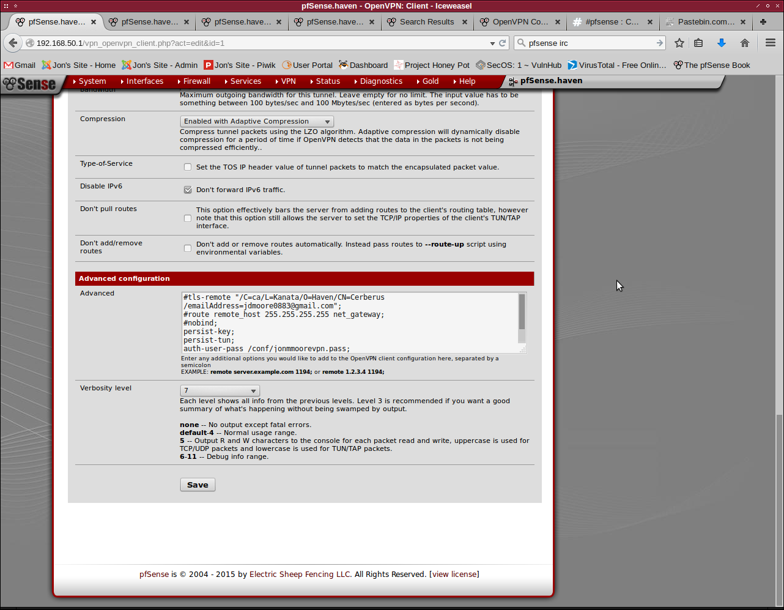Open the Services menu
Screen dimensions: 784x610
point(243,81)
